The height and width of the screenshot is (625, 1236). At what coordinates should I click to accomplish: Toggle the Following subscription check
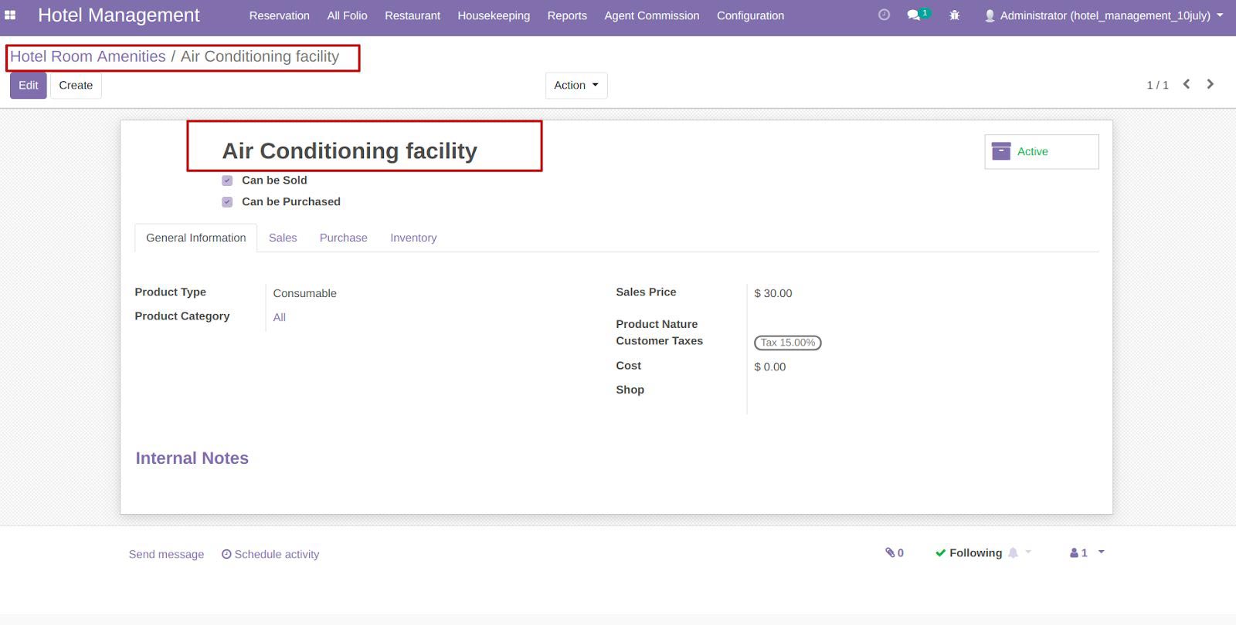point(969,552)
